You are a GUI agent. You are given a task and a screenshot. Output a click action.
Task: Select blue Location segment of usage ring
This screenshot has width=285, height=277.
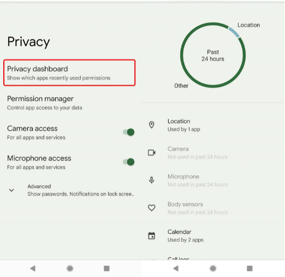tap(234, 32)
